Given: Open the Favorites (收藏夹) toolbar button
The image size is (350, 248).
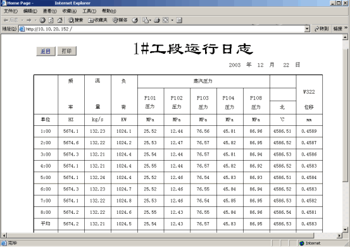Looking at the screenshot, I should click(97, 20).
